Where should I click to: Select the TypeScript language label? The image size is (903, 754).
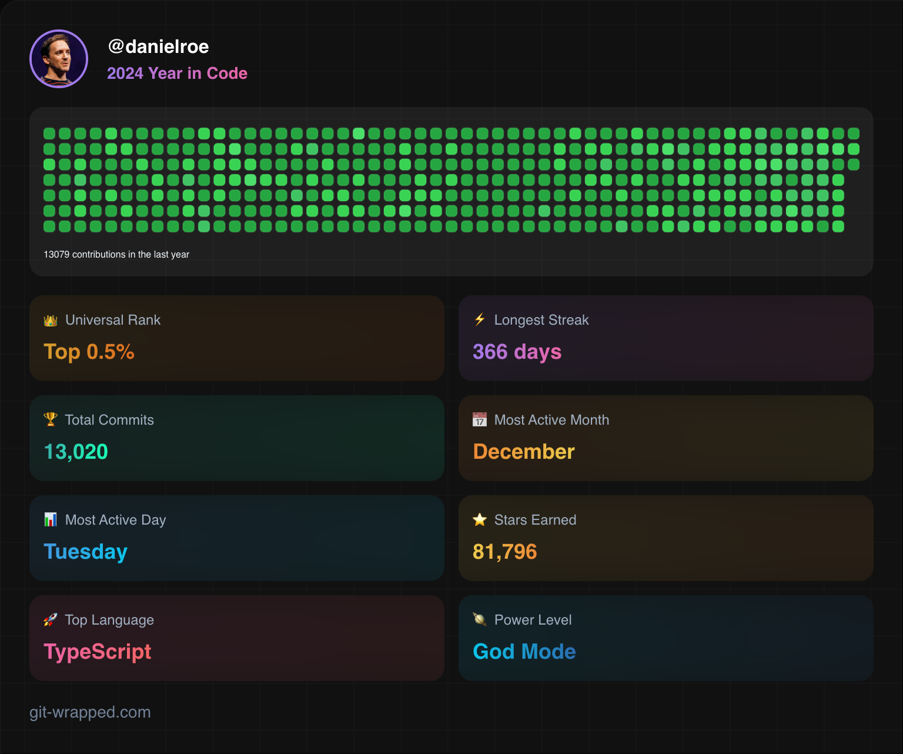pyautogui.click(x=98, y=652)
